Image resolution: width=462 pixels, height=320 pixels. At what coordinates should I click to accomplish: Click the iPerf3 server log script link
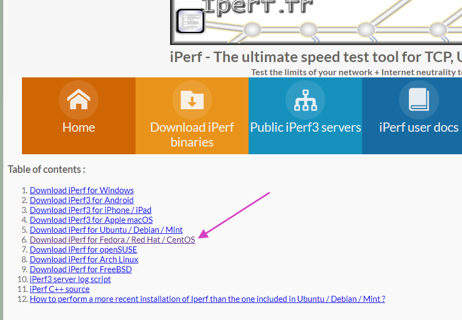tap(70, 279)
